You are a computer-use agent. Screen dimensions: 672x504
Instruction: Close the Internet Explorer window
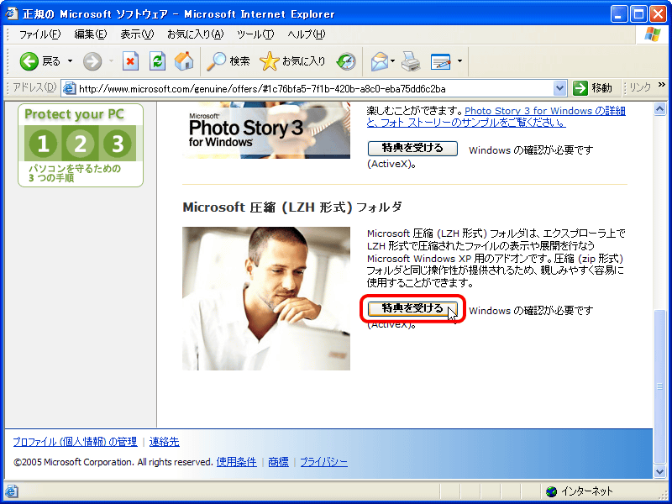(658, 14)
